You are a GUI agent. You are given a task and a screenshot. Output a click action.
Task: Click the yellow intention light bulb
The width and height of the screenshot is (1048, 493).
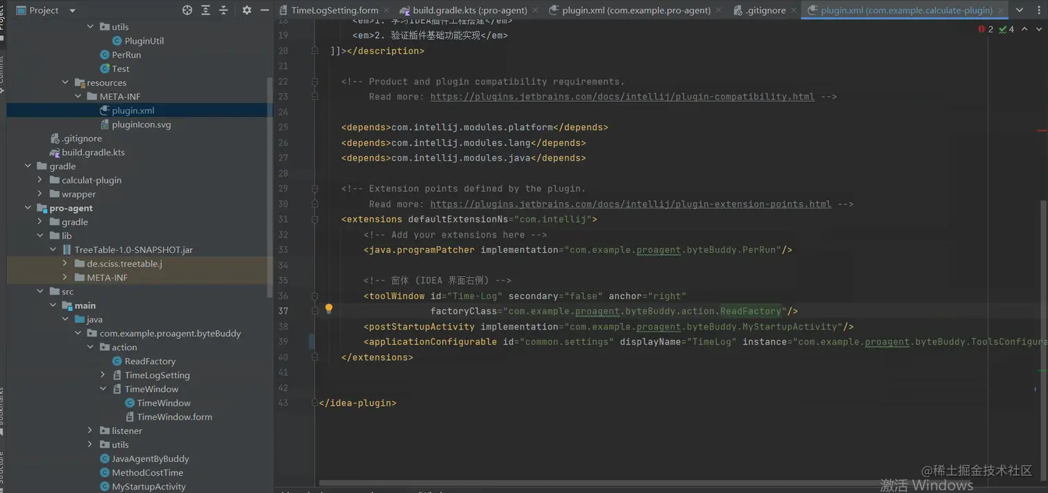tap(329, 309)
